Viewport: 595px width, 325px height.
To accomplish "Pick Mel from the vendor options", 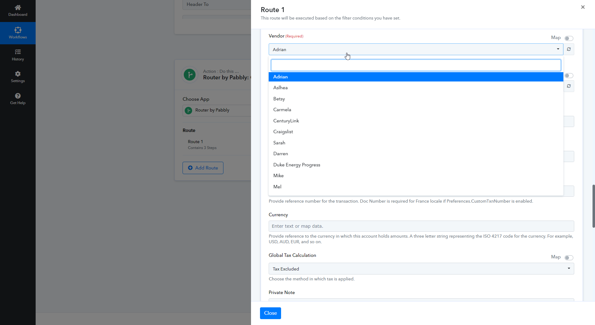I will click(416, 187).
